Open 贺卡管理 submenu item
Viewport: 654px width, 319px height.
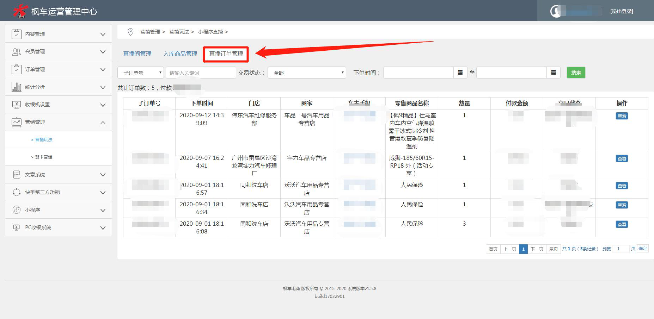(x=44, y=157)
